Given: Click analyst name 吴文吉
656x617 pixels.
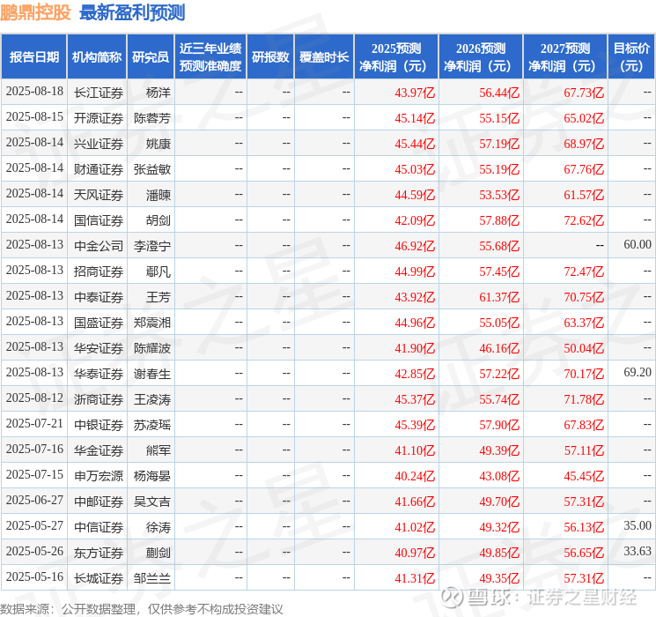Looking at the screenshot, I should click(152, 502).
